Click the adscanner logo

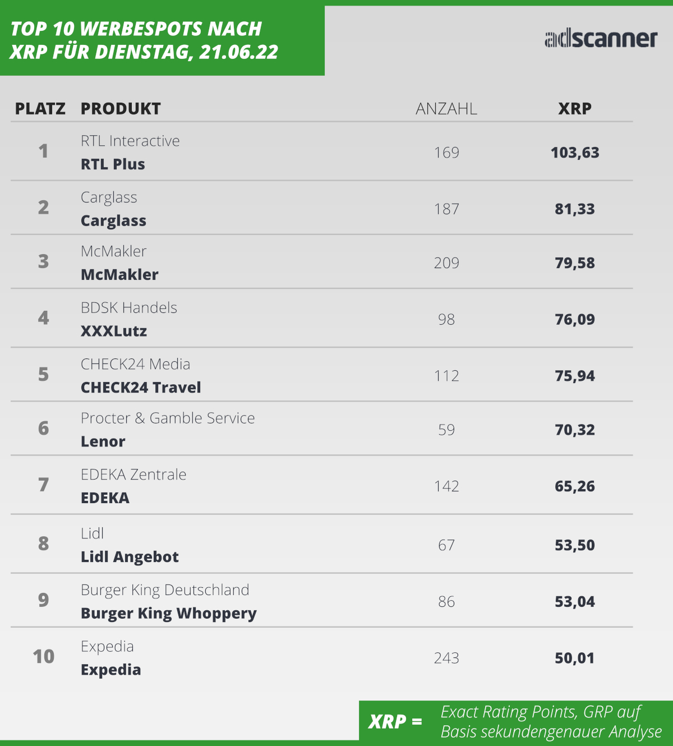pyautogui.click(x=601, y=38)
